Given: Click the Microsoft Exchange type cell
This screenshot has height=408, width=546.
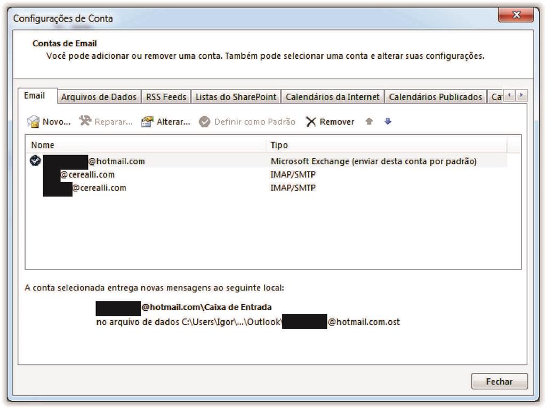Looking at the screenshot, I should (x=374, y=161).
